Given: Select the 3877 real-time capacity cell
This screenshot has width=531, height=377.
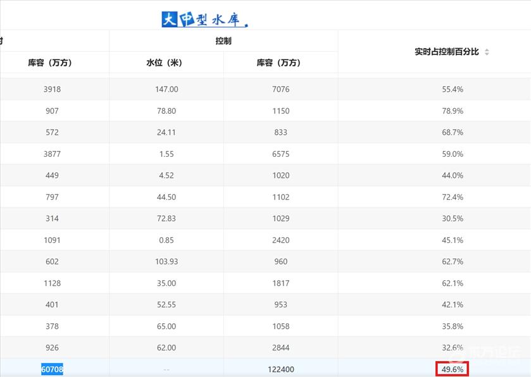Looking at the screenshot, I should [53, 154].
